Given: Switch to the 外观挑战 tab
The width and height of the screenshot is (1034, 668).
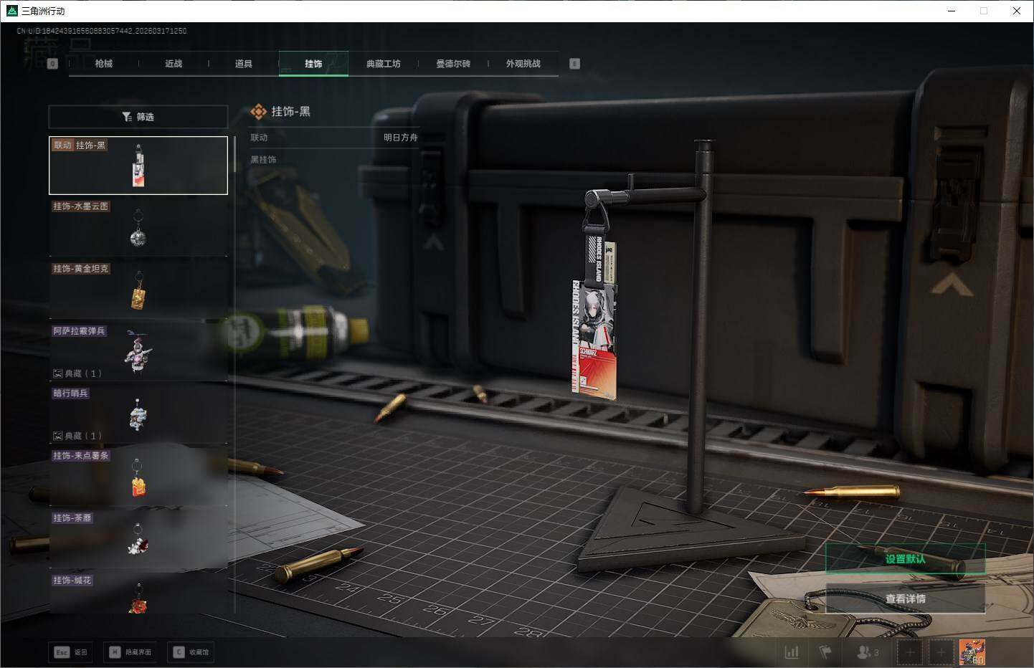Looking at the screenshot, I should 523,64.
